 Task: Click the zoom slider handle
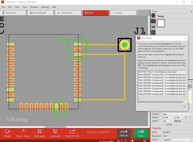(x=132, y=141)
